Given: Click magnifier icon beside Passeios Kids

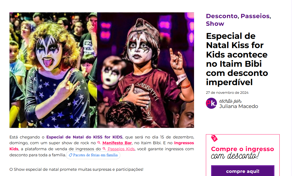Looking at the screenshot, I should (x=104, y=149).
